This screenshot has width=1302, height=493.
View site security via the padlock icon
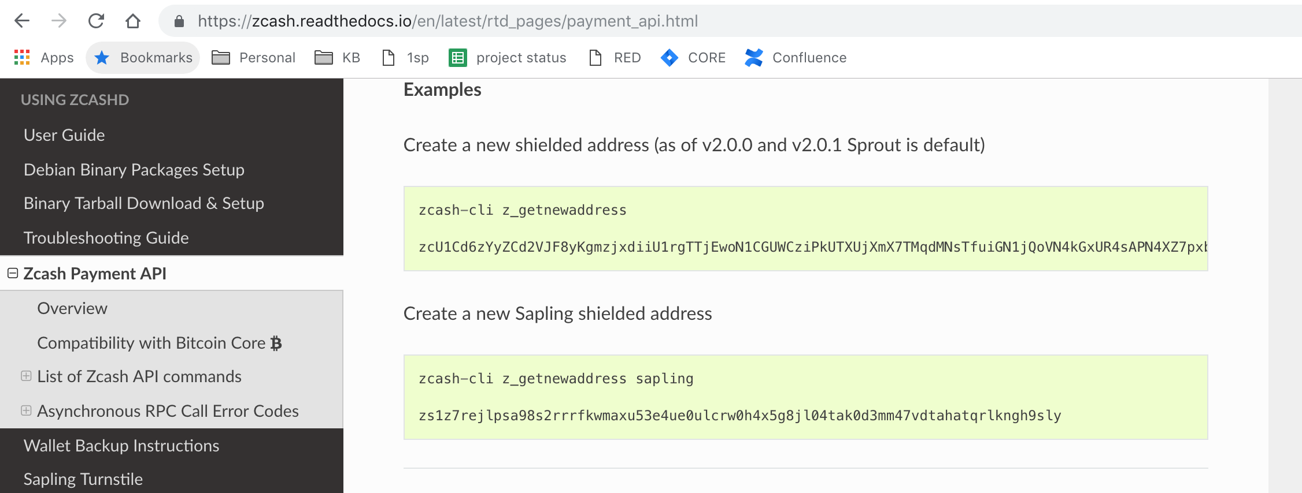pos(179,21)
